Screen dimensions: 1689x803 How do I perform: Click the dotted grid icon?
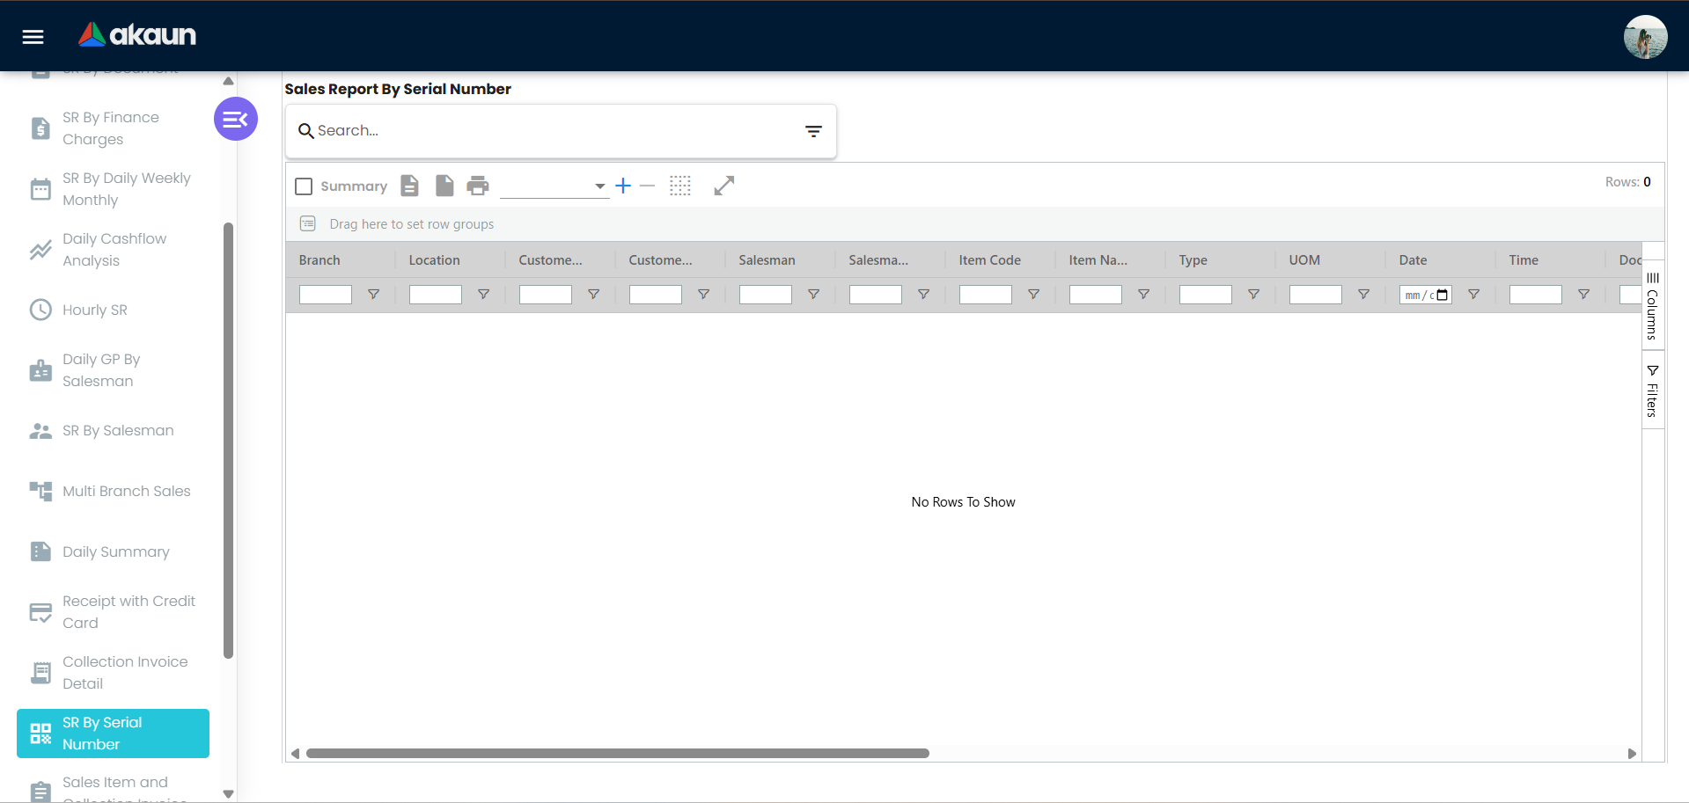tap(680, 186)
